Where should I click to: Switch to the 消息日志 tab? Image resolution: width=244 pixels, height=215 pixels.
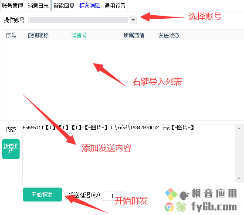(38, 6)
